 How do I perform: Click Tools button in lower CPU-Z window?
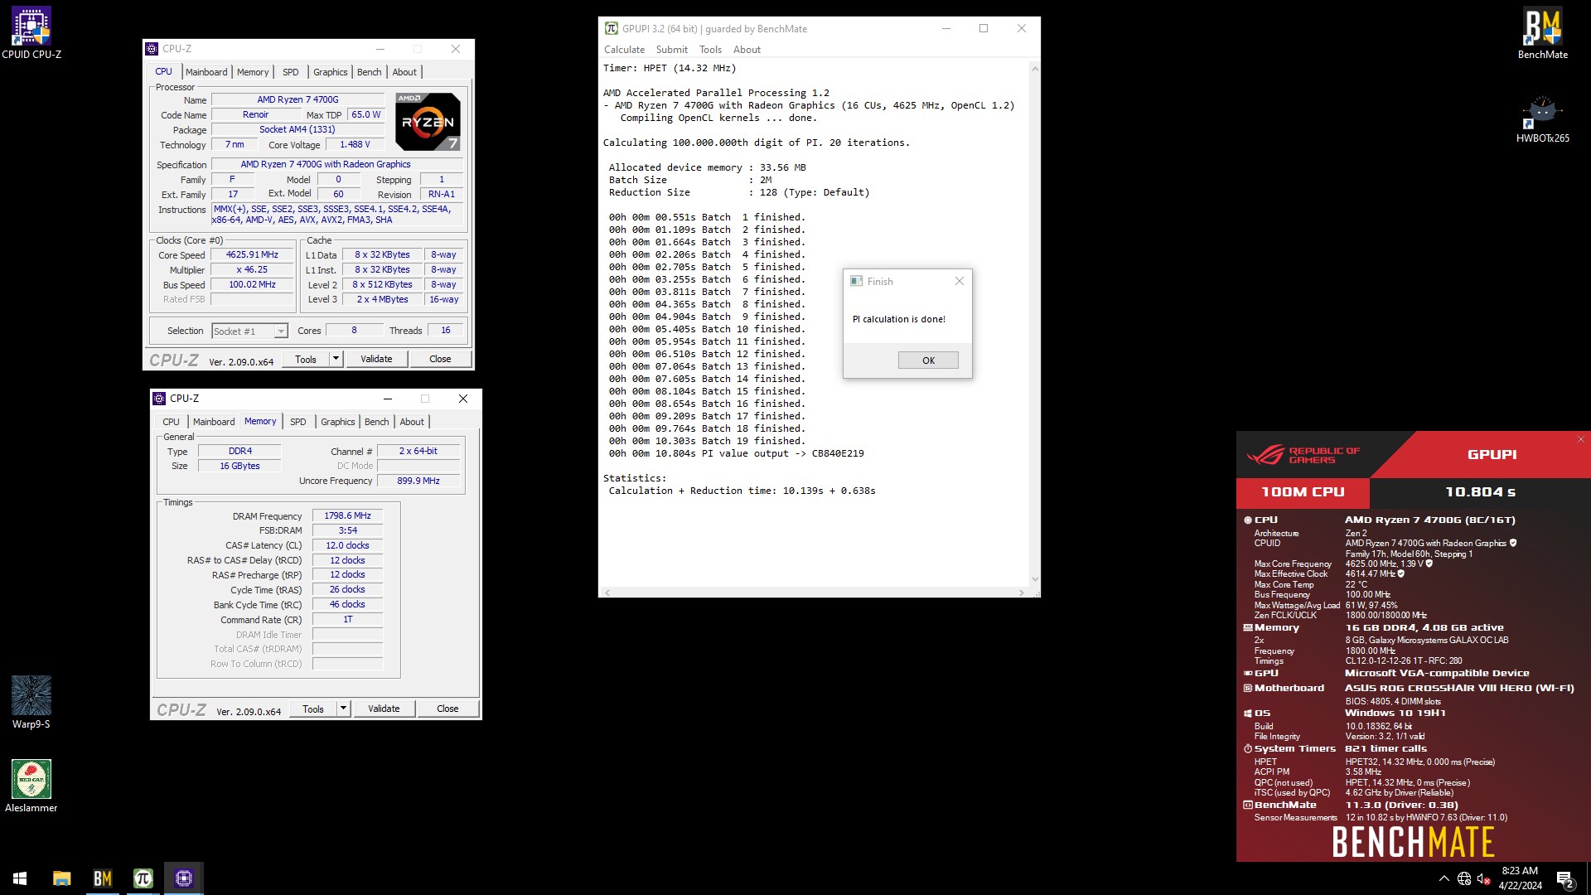click(x=313, y=709)
